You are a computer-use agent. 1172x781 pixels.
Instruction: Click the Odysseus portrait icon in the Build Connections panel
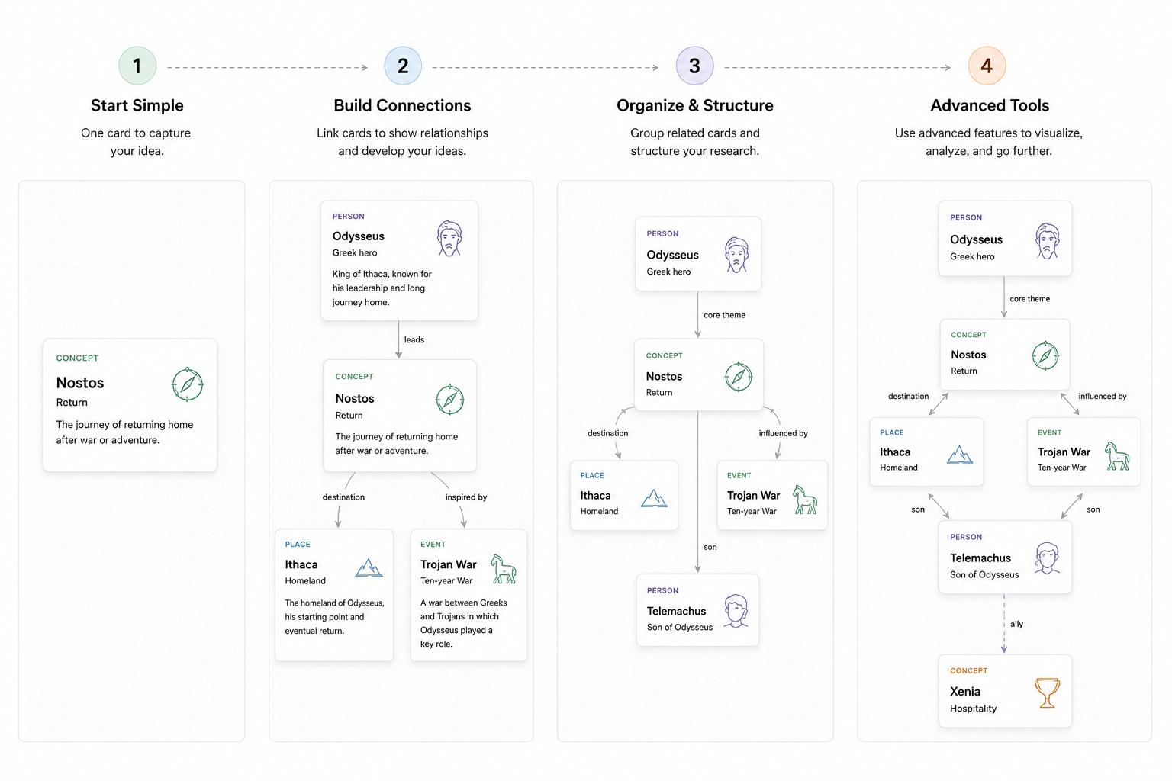[450, 239]
